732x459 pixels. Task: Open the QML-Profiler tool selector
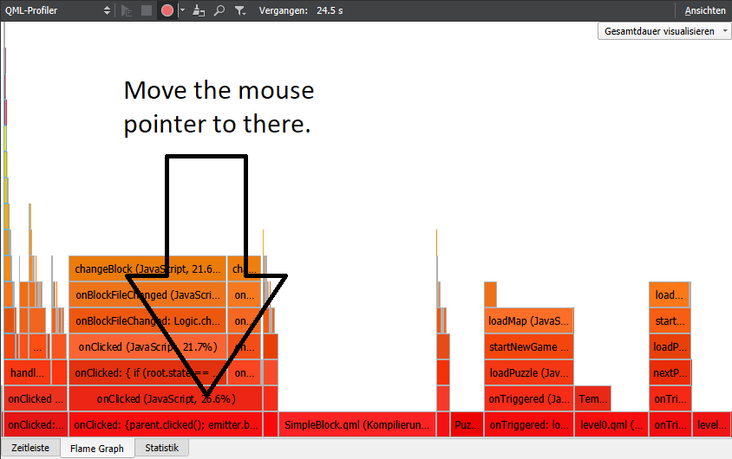[57, 10]
